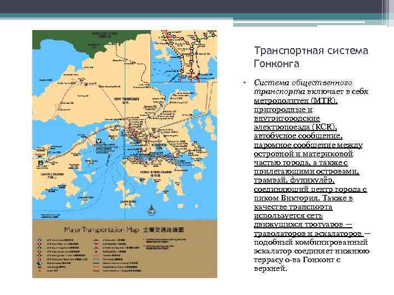
Task: Click the Disneyland Mickey icon on the map
Action: [x=99, y=141]
